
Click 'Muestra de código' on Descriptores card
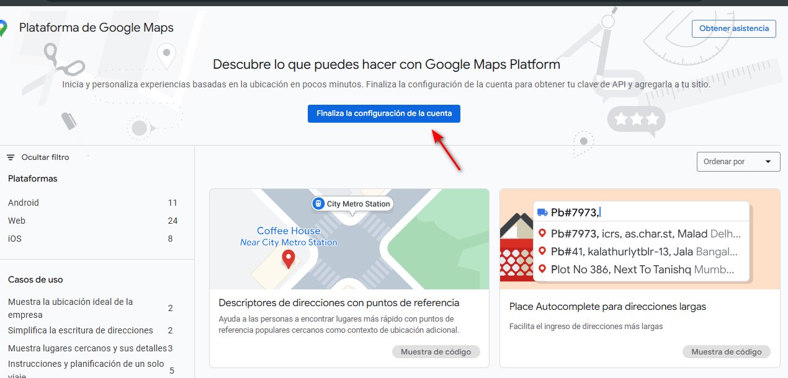pos(436,352)
